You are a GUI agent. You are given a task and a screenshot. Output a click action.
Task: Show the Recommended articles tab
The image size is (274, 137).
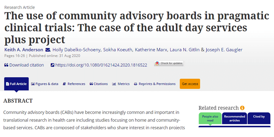point(235,119)
